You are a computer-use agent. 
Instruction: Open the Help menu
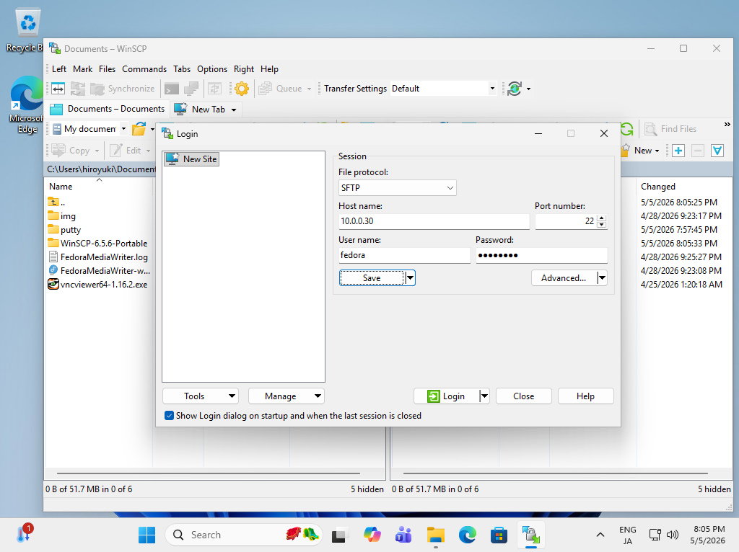269,69
